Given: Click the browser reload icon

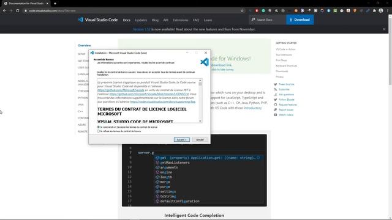Looking at the screenshot, I should (x=18, y=11).
